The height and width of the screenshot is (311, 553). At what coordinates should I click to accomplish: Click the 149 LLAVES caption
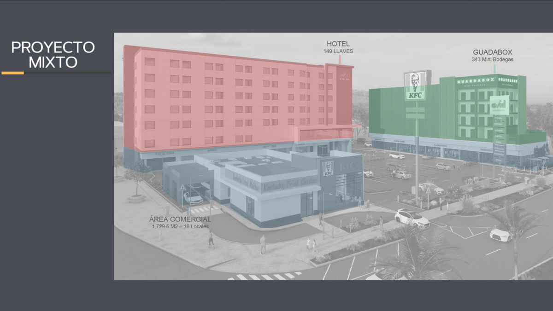(338, 51)
